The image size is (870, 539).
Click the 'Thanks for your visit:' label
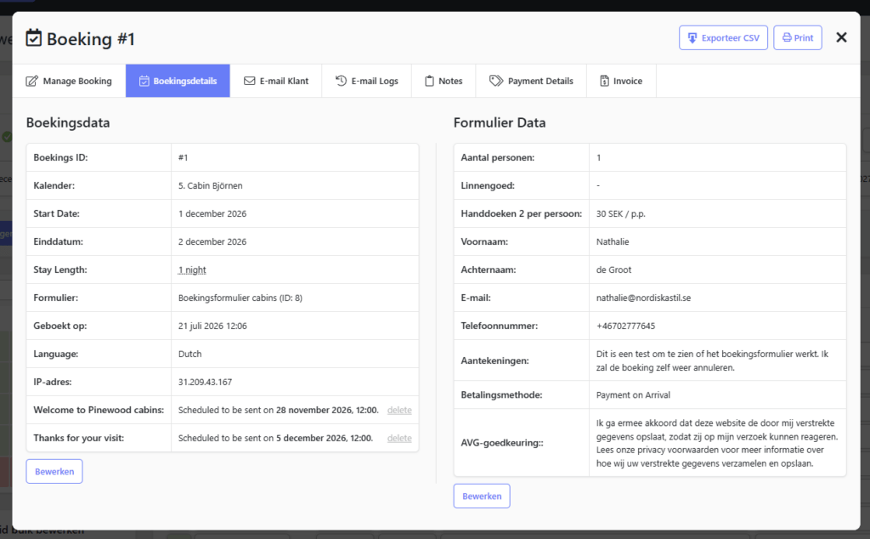point(79,439)
